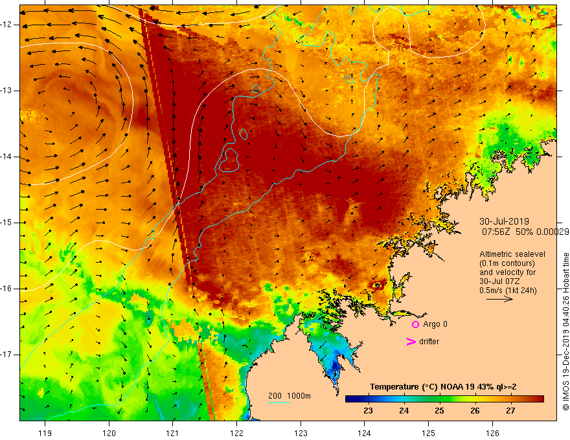Click the 0.5m/s (1kt 24h) label
This screenshot has width=570, height=440.
508,291
